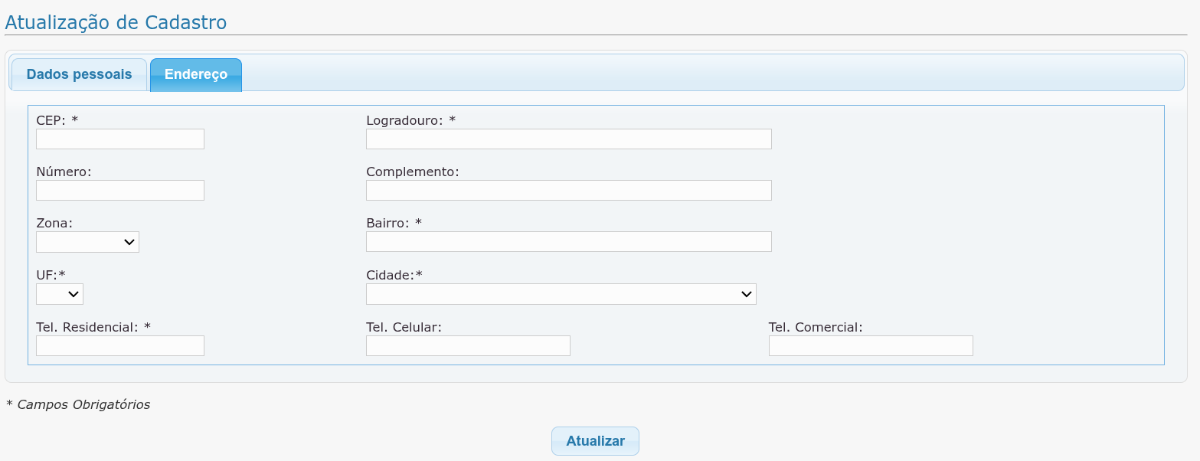Select the Número input field
The width and height of the screenshot is (1200, 461).
[x=120, y=190]
